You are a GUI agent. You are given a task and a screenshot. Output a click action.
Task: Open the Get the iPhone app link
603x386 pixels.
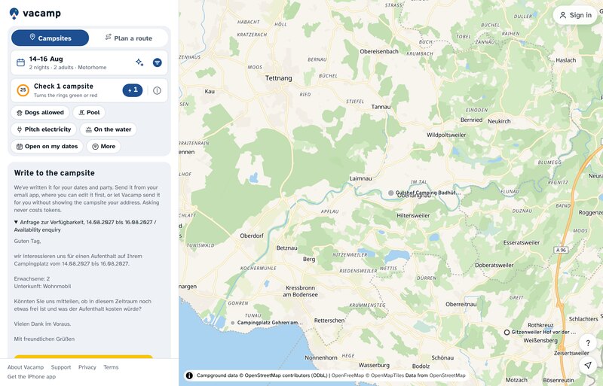[x=32, y=377]
